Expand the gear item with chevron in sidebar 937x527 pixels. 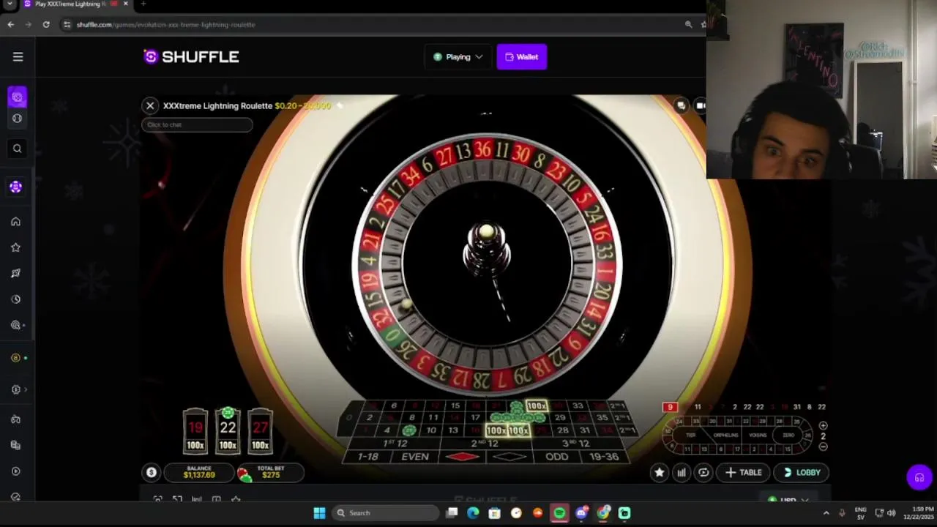tap(18, 389)
